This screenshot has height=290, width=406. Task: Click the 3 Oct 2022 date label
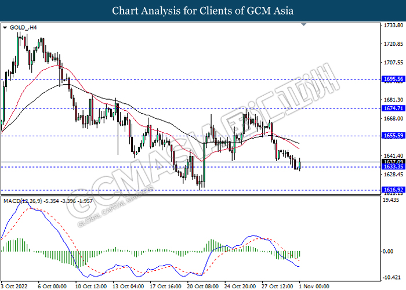click(14, 287)
